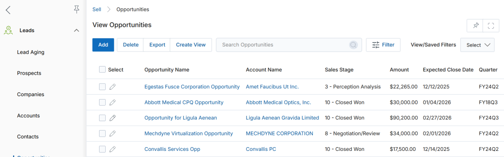Click FY18Q3 quarter cell
The width and height of the screenshot is (504, 157).
(x=489, y=102)
